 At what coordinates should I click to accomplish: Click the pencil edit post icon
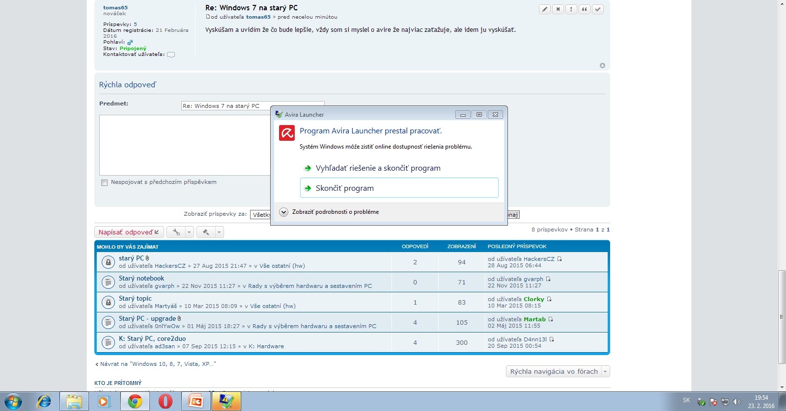point(545,9)
